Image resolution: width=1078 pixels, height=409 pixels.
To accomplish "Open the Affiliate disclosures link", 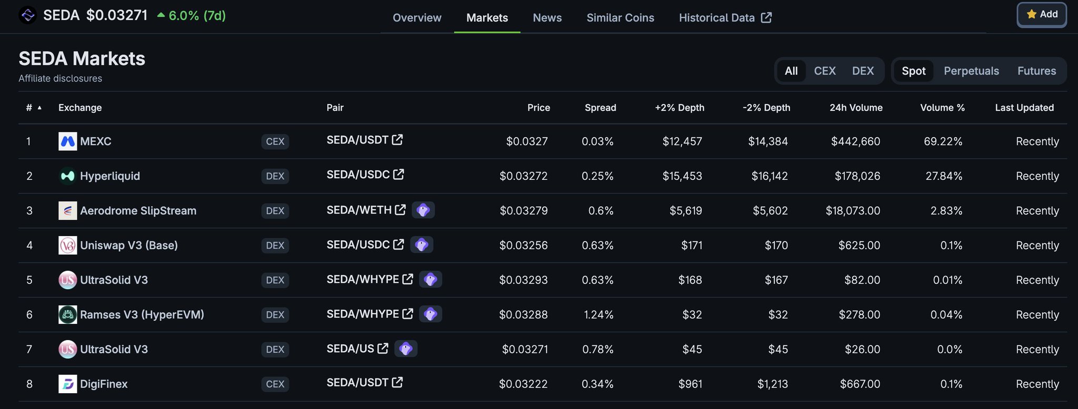I will tap(61, 78).
